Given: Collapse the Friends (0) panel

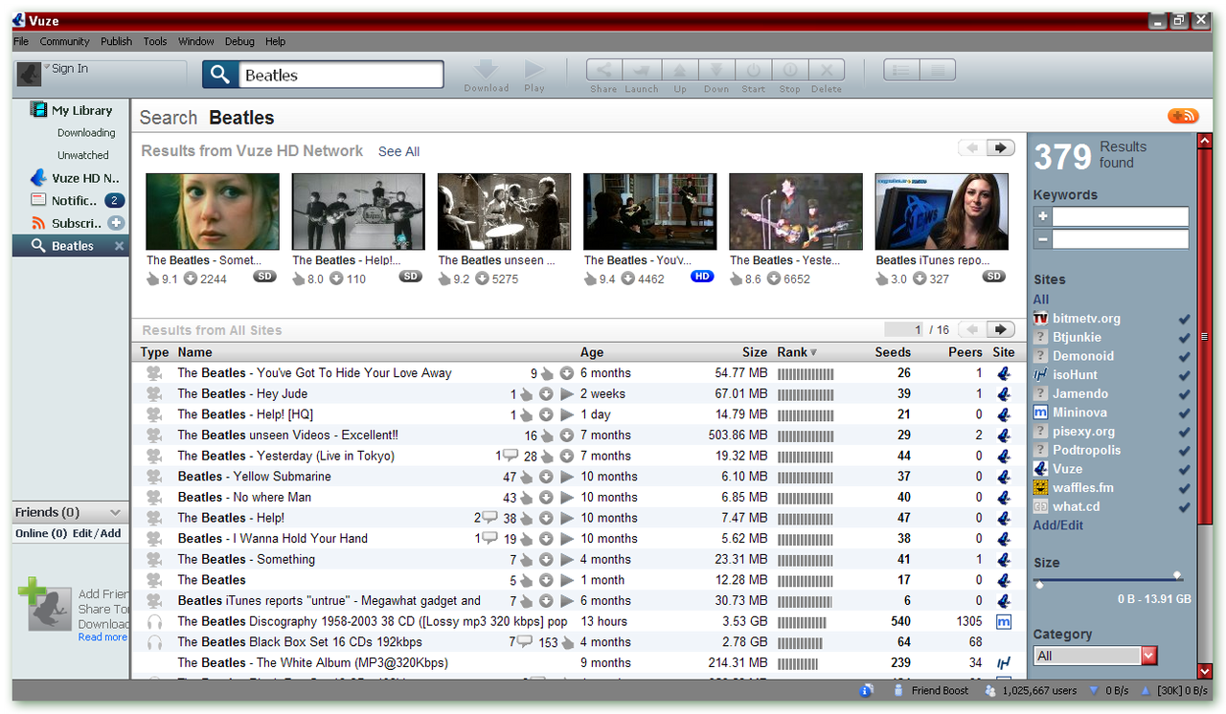Looking at the screenshot, I should (115, 513).
